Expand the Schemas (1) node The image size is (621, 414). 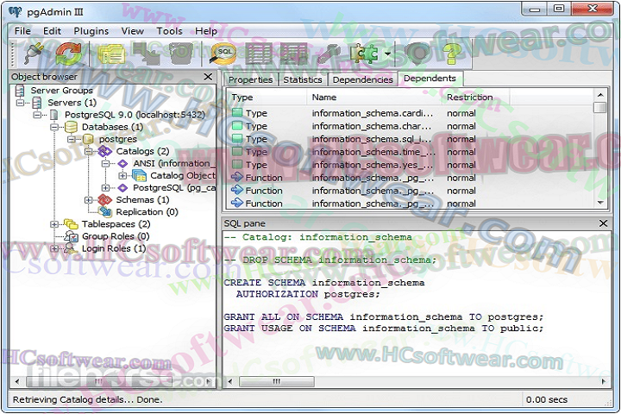pyautogui.click(x=88, y=200)
